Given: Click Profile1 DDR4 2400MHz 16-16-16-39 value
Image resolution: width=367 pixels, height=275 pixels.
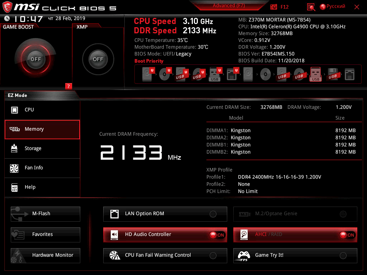Looking at the screenshot, I should [x=280, y=177].
